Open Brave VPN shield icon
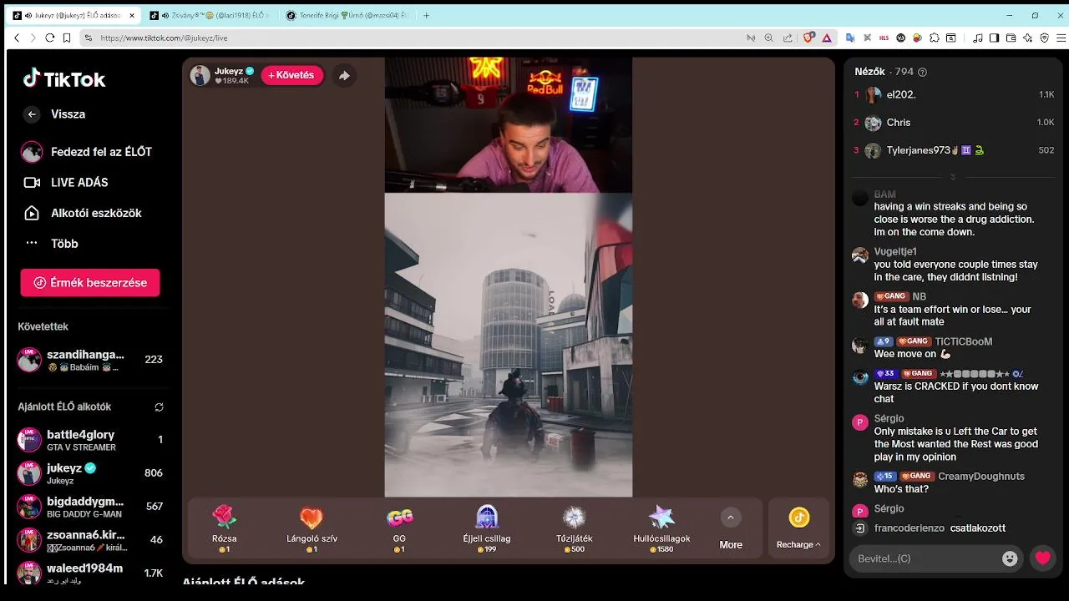 [x=1044, y=38]
